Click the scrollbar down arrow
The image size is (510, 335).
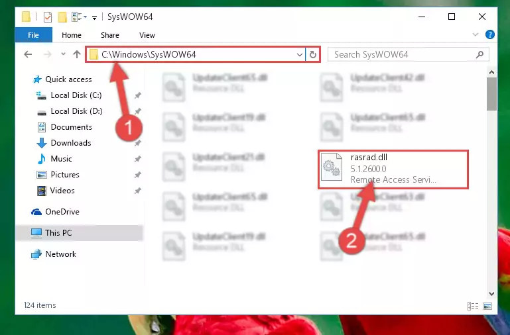click(x=491, y=294)
